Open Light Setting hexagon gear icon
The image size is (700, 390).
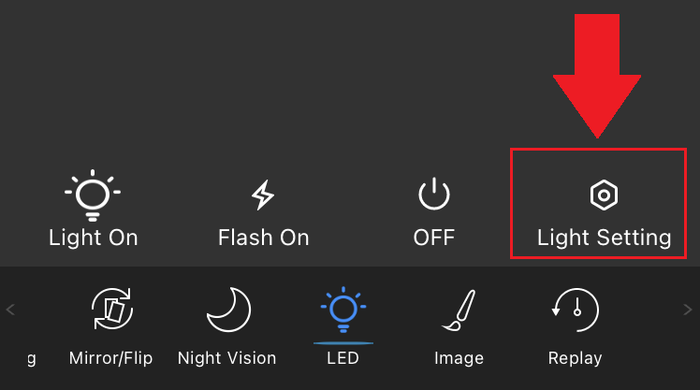tap(604, 195)
